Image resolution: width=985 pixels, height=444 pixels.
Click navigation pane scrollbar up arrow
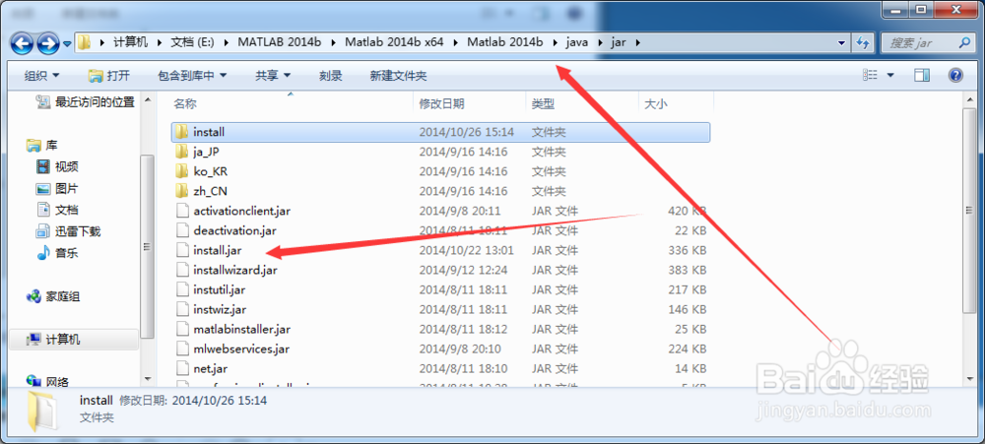148,99
